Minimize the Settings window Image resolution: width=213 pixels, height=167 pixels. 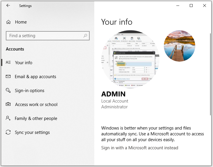pos(178,6)
